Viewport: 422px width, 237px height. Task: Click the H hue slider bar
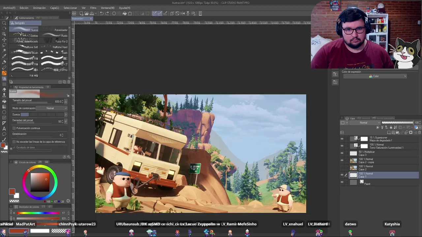38,213
